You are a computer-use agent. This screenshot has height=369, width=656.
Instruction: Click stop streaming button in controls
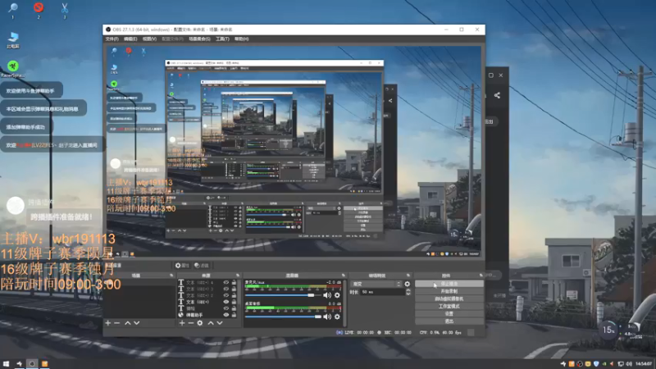coord(449,284)
